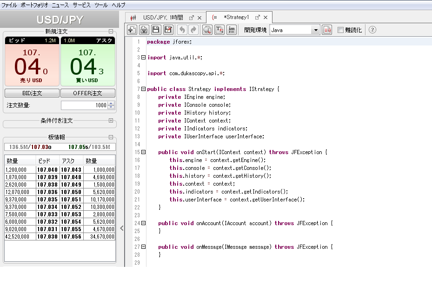Click the OFFER注文 button

(87, 93)
